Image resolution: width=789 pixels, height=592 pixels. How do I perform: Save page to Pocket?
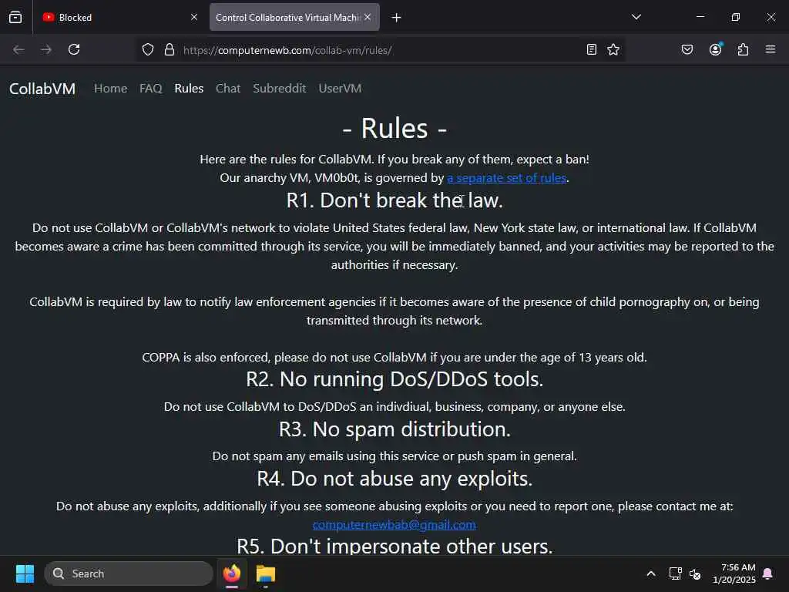tap(687, 49)
